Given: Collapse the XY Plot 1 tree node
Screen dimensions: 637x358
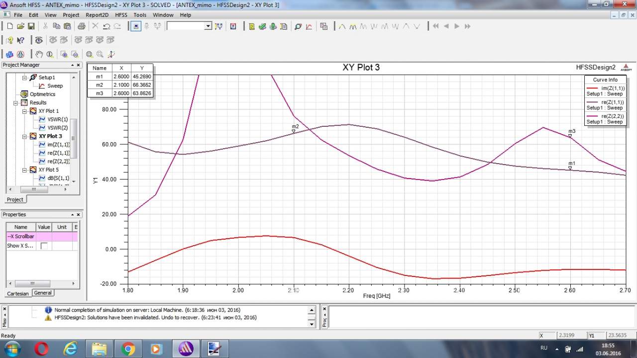Looking at the screenshot, I should [24, 111].
